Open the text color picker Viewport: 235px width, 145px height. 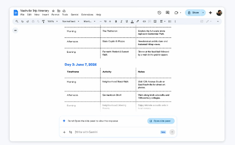click(x=132, y=21)
